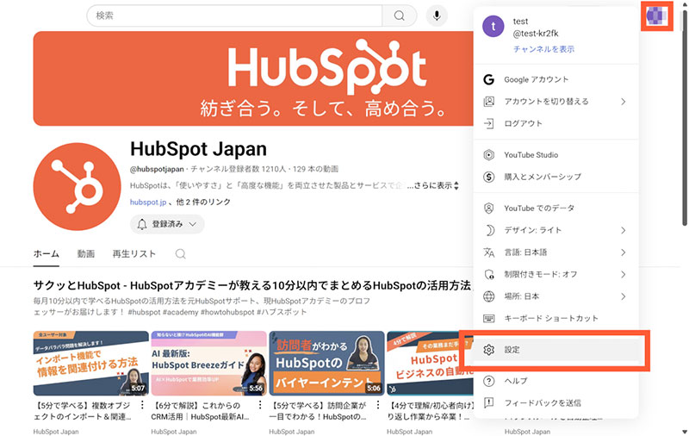Click the notification bell on 登録済み button
The height and width of the screenshot is (436, 689).
point(141,224)
